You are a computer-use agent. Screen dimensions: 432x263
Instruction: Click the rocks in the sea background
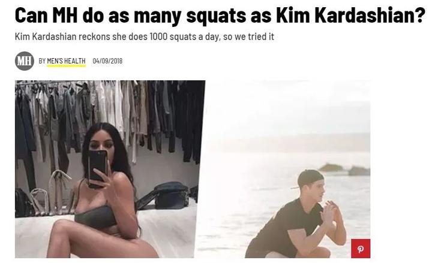pyautogui.click(x=344, y=170)
